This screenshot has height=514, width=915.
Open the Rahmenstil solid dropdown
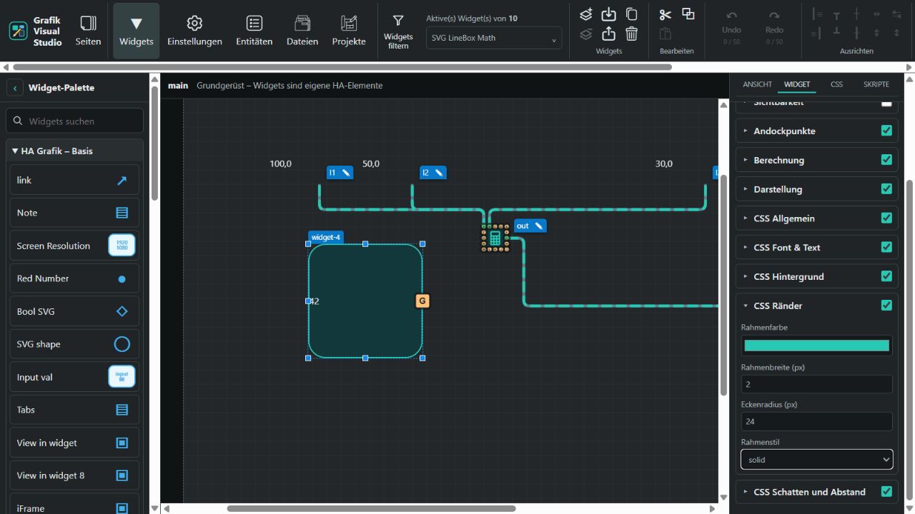817,460
